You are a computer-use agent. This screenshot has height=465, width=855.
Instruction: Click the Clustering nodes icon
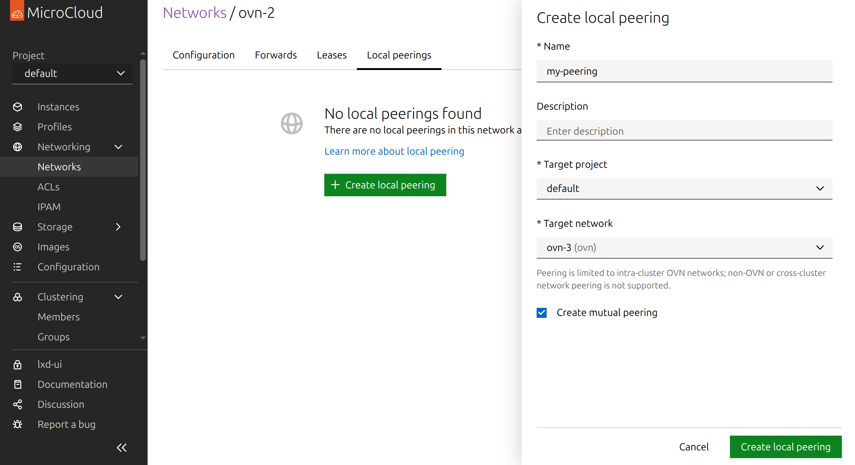(18, 297)
